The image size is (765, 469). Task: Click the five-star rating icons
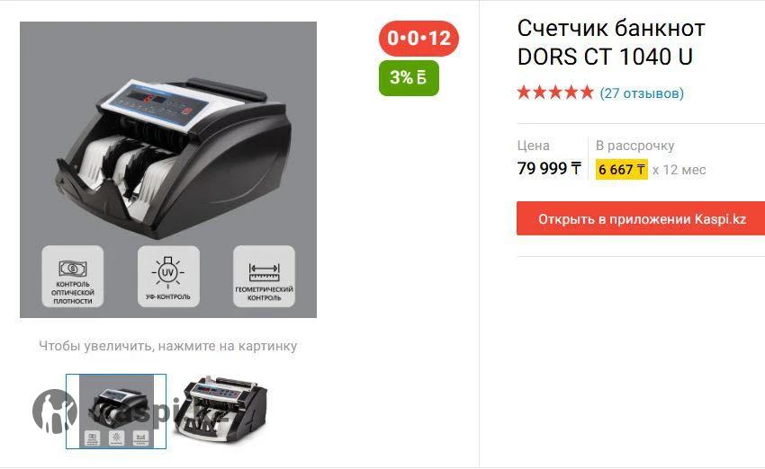tap(555, 92)
